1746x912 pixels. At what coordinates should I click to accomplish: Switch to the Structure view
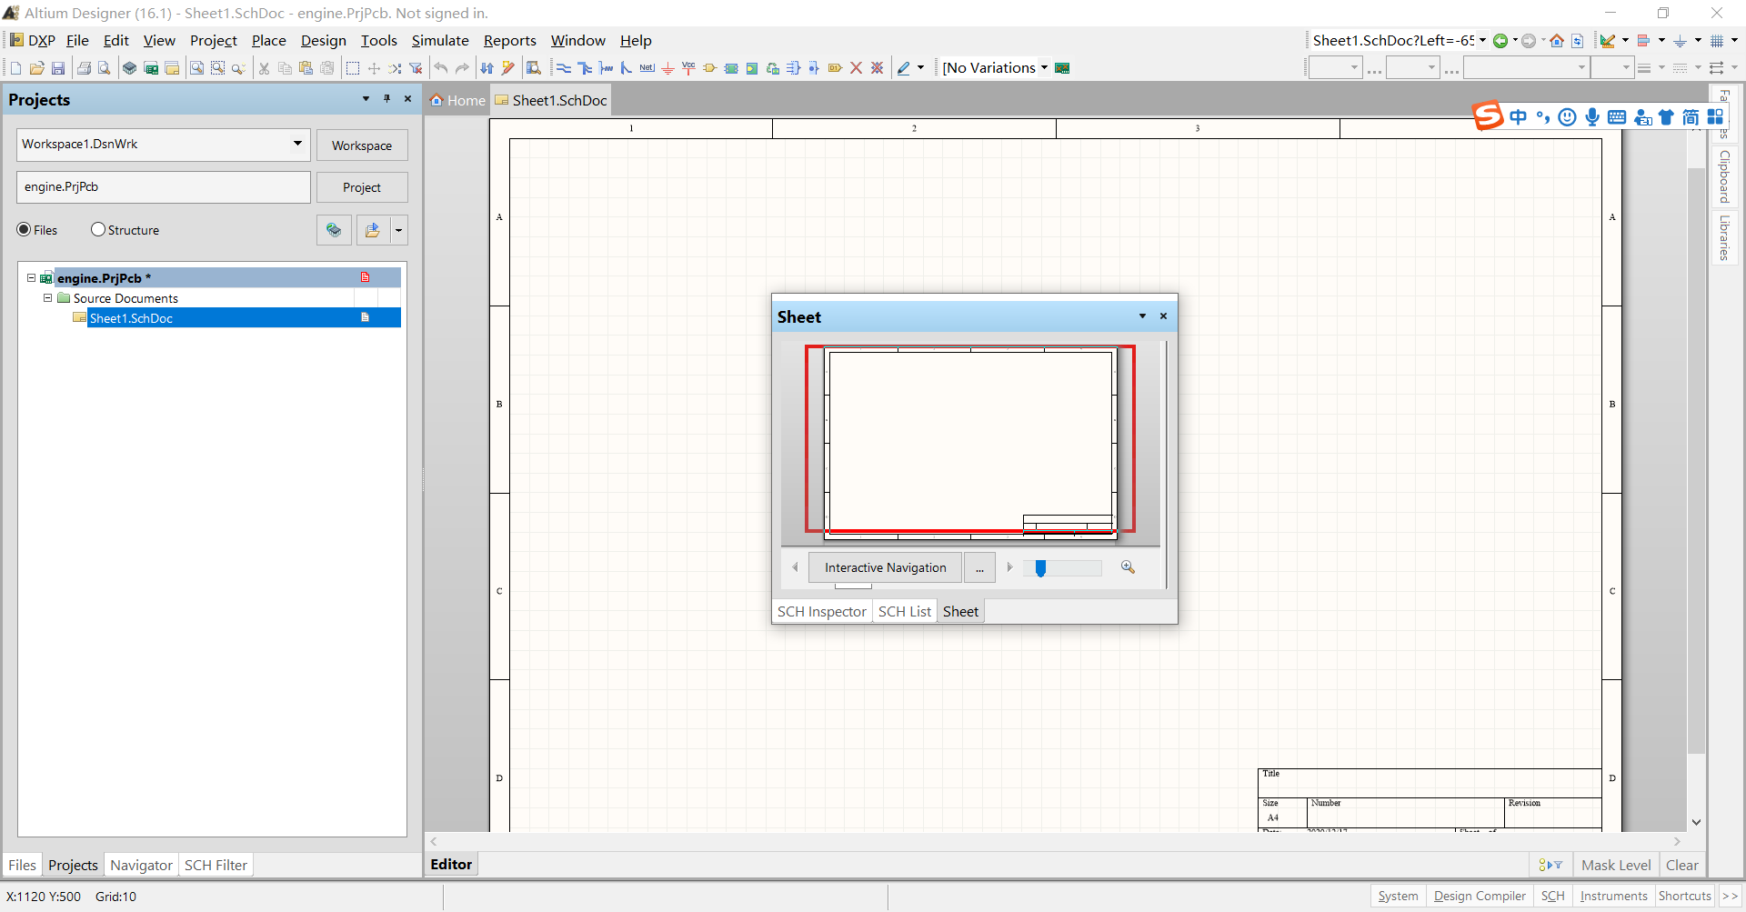pos(98,230)
